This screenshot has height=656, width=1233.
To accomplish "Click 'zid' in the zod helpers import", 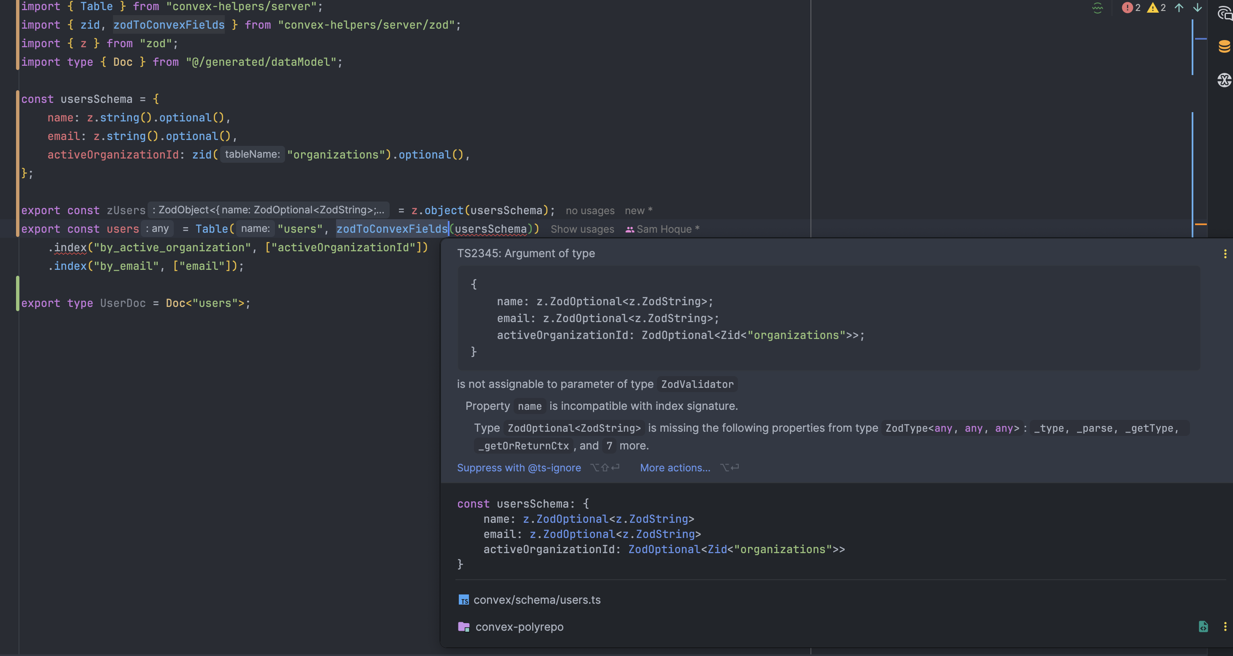I will pyautogui.click(x=90, y=25).
